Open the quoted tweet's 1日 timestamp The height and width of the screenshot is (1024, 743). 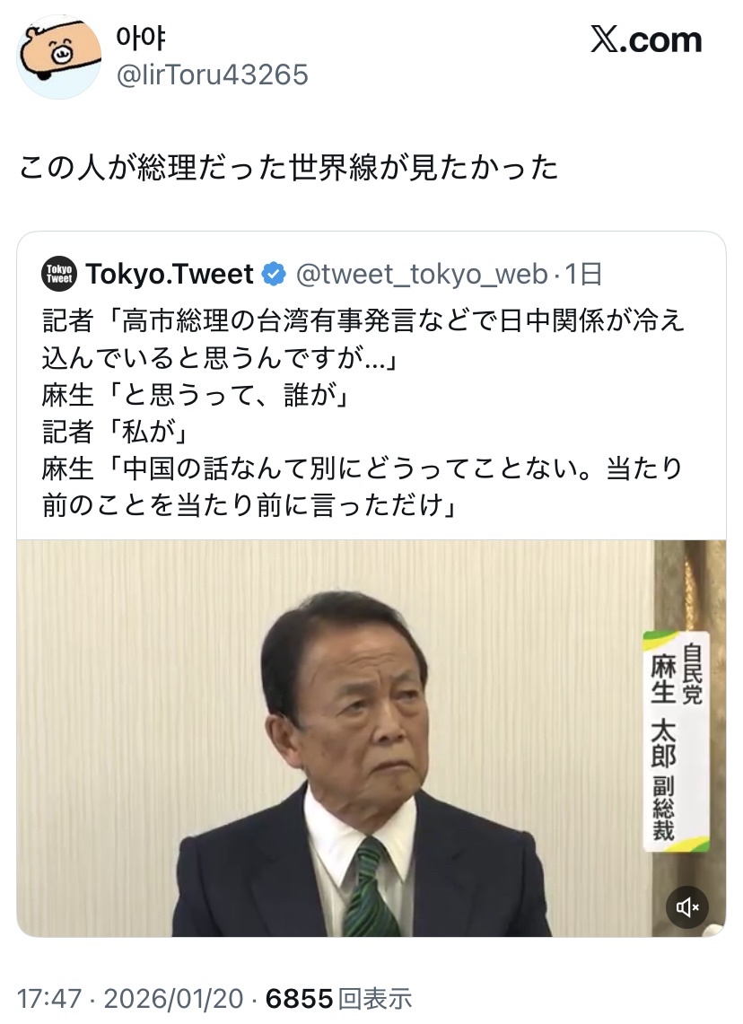pyautogui.click(x=583, y=275)
